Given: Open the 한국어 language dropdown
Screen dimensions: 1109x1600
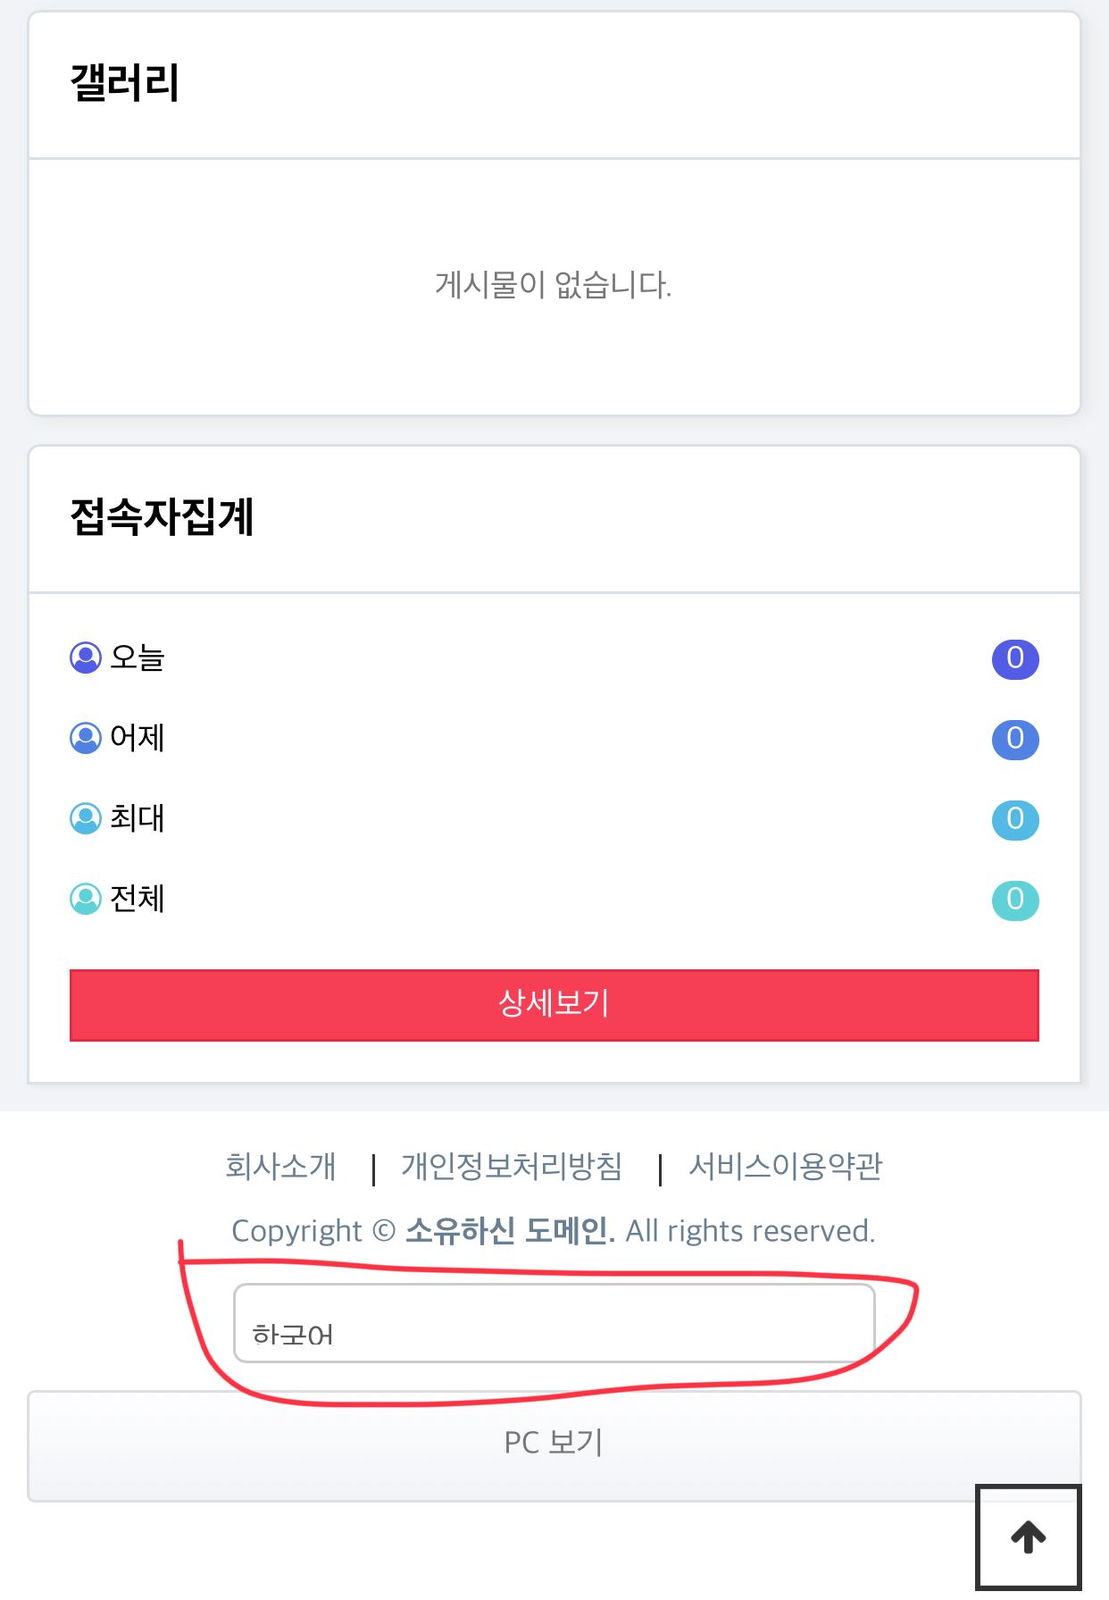Looking at the screenshot, I should coord(554,1324).
